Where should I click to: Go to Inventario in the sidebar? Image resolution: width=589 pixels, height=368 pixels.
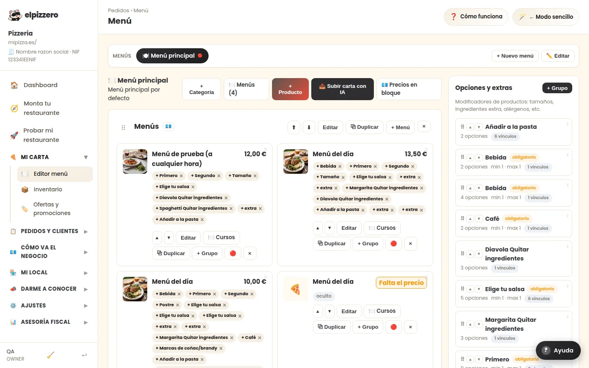pos(55,189)
